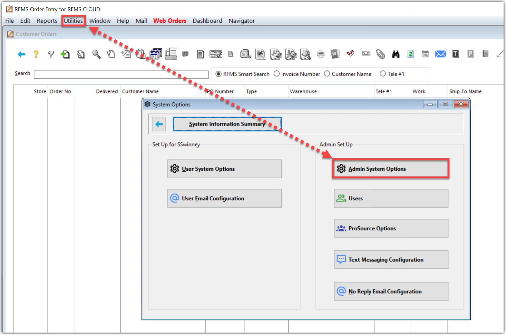Select the Invoice Number search option
506x335 pixels.
277,74
